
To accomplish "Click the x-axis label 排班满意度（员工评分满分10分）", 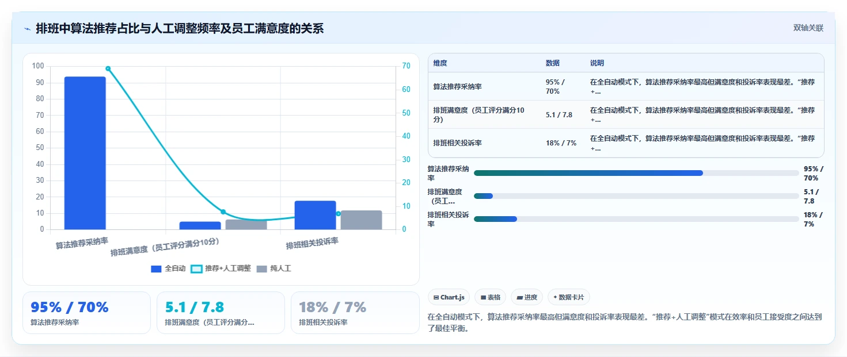I will coord(166,247).
